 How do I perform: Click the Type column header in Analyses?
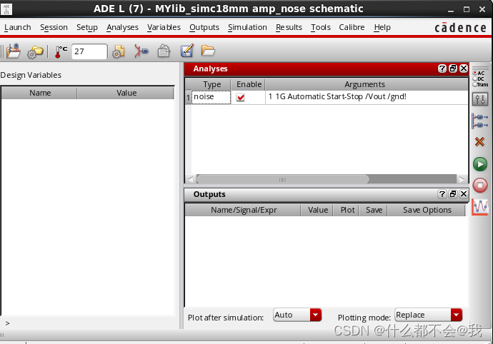211,84
